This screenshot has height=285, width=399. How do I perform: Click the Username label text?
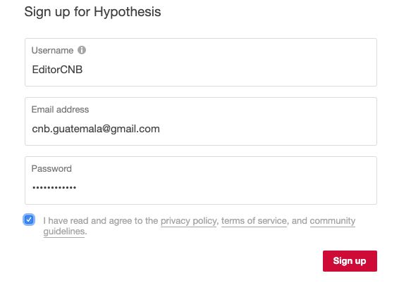tap(52, 50)
